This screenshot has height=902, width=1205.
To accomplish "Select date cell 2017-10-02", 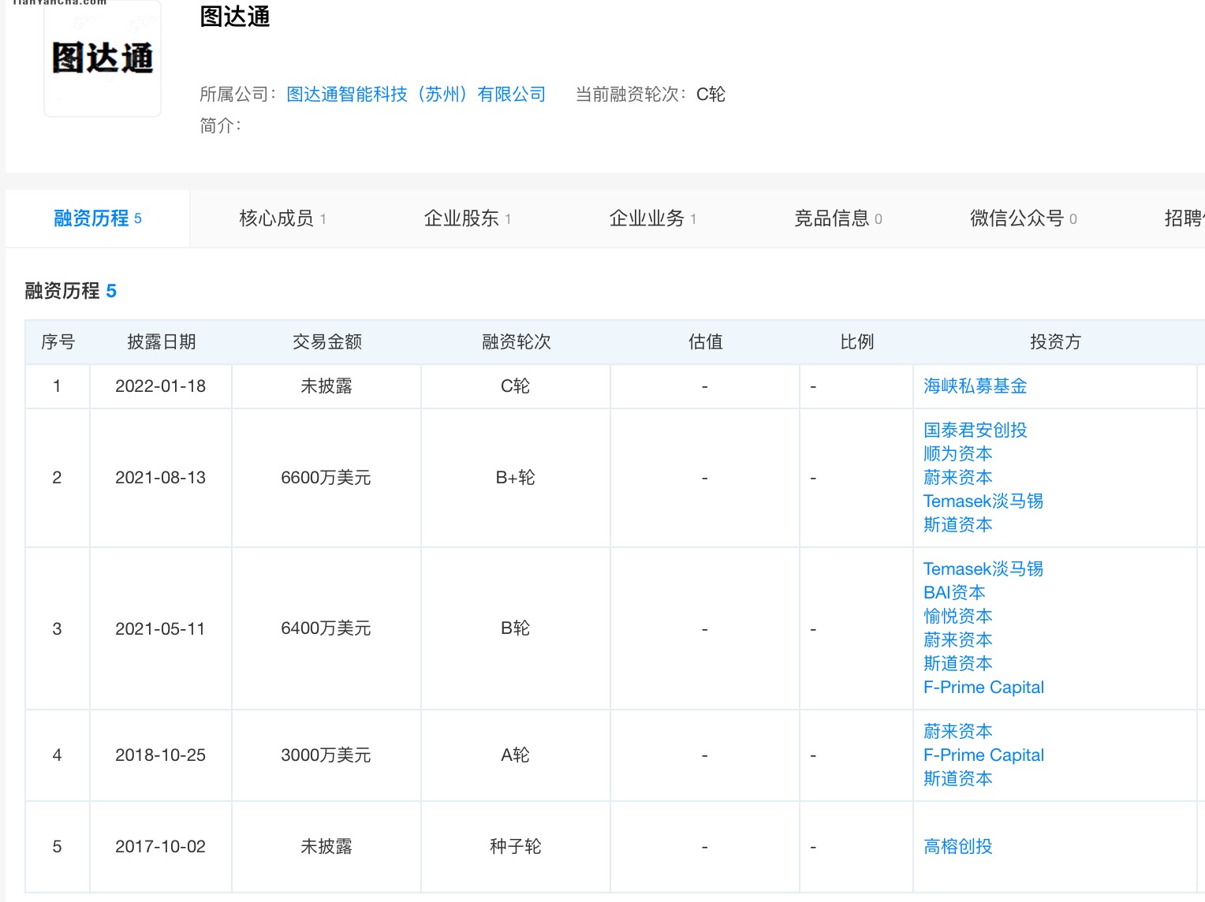I will click(161, 847).
